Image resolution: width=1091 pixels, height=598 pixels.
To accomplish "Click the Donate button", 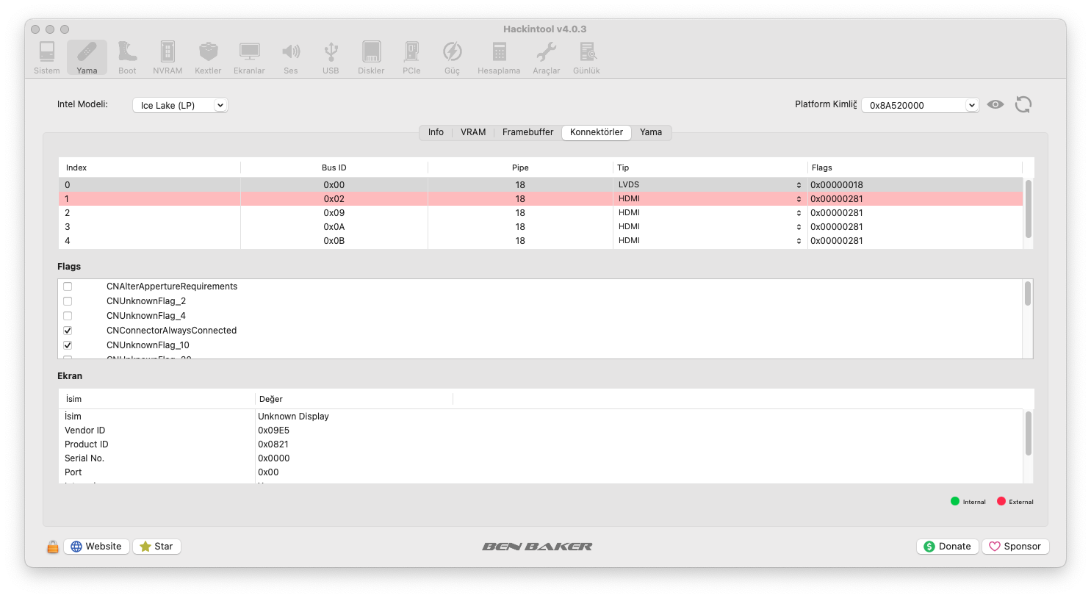I will [x=947, y=547].
